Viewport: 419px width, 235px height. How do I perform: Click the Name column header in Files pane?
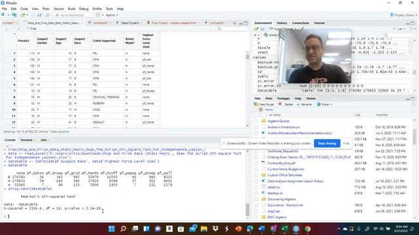(276, 115)
